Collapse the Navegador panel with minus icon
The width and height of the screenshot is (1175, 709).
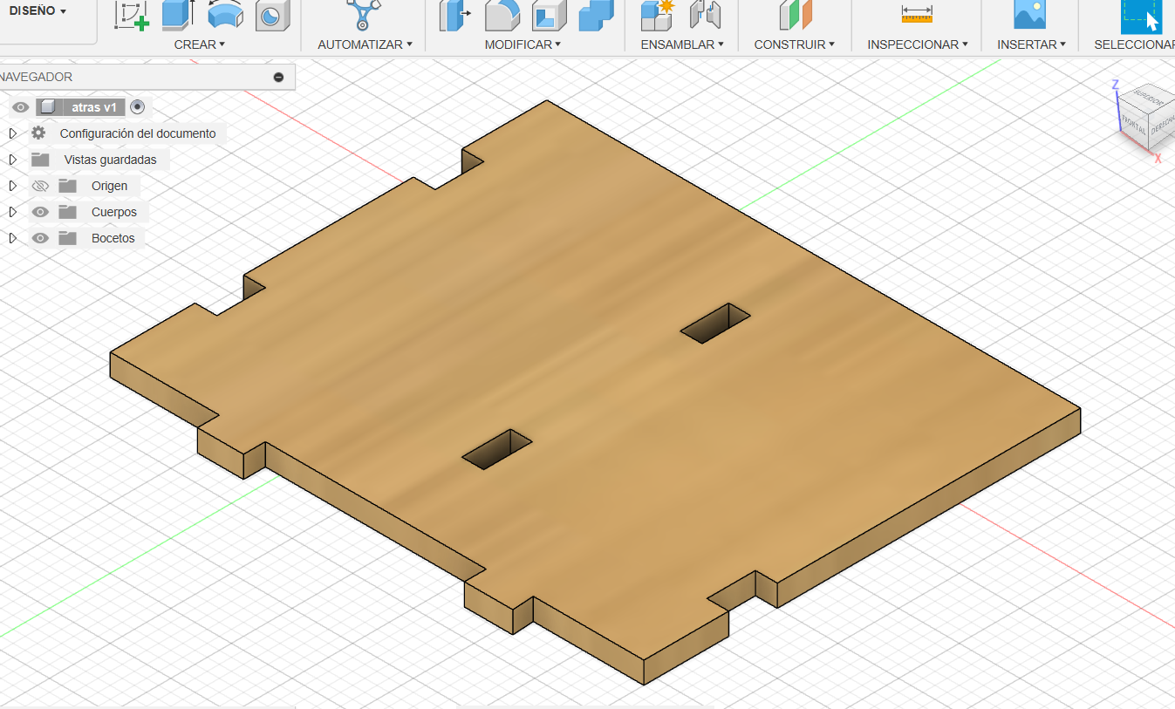[278, 77]
